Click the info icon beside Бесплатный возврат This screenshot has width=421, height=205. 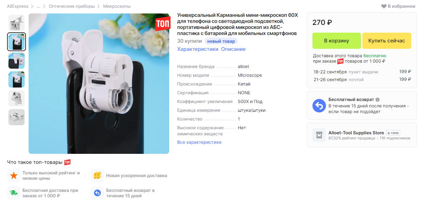378,100
